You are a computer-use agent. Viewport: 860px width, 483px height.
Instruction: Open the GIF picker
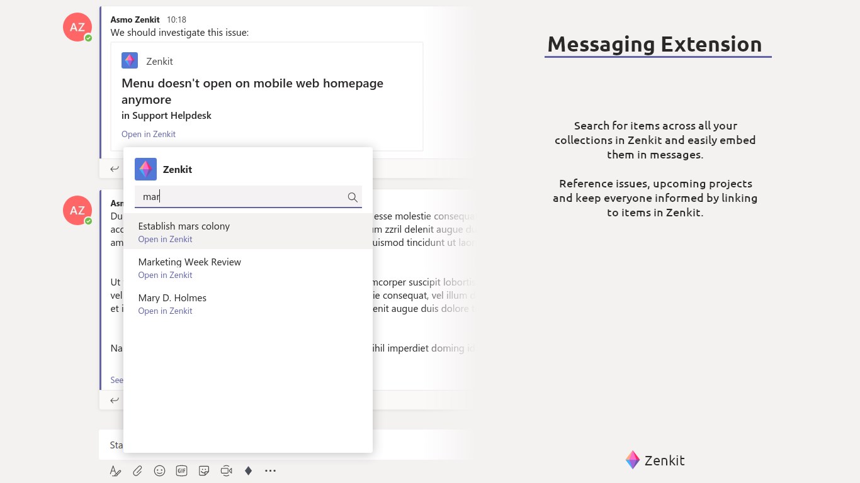(182, 470)
